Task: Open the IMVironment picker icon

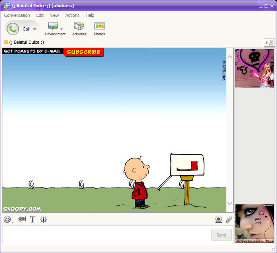Action: [x=53, y=26]
